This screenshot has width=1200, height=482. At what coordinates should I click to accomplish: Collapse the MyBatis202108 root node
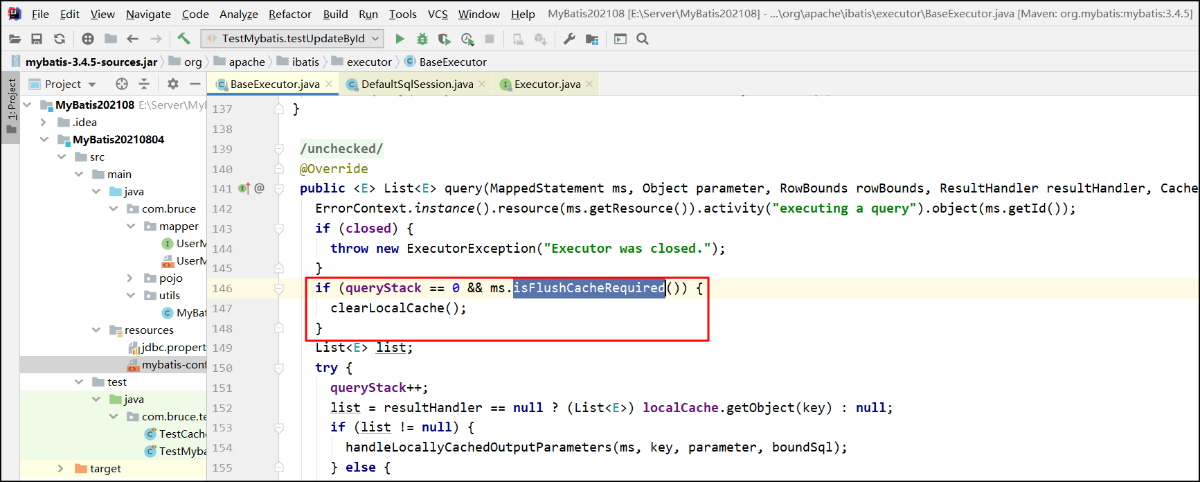coord(28,105)
